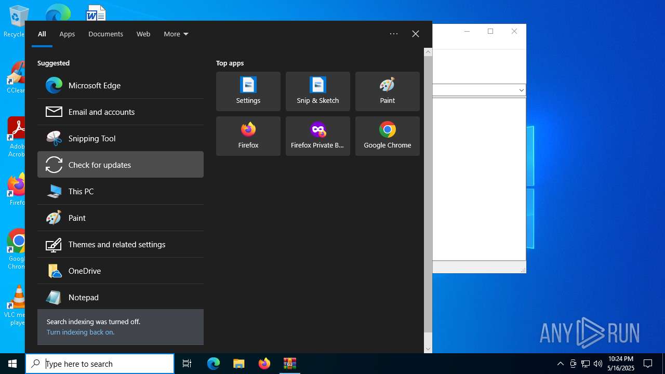The height and width of the screenshot is (374, 665).
Task: Open This PC from suggestions
Action: click(121, 191)
